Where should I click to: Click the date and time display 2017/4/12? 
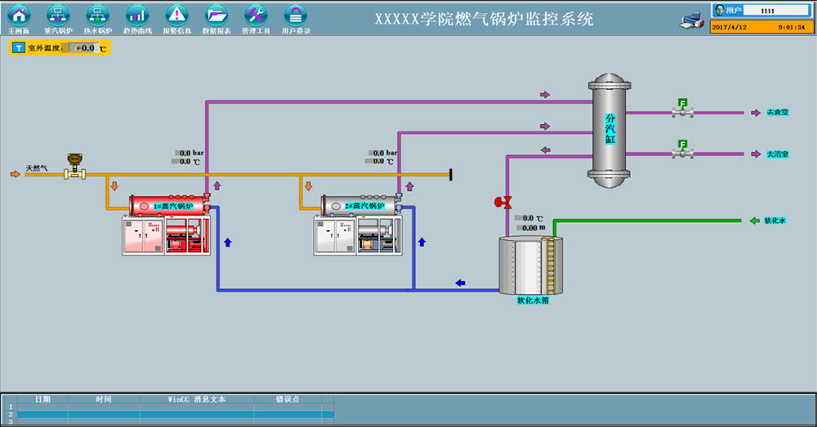click(761, 27)
